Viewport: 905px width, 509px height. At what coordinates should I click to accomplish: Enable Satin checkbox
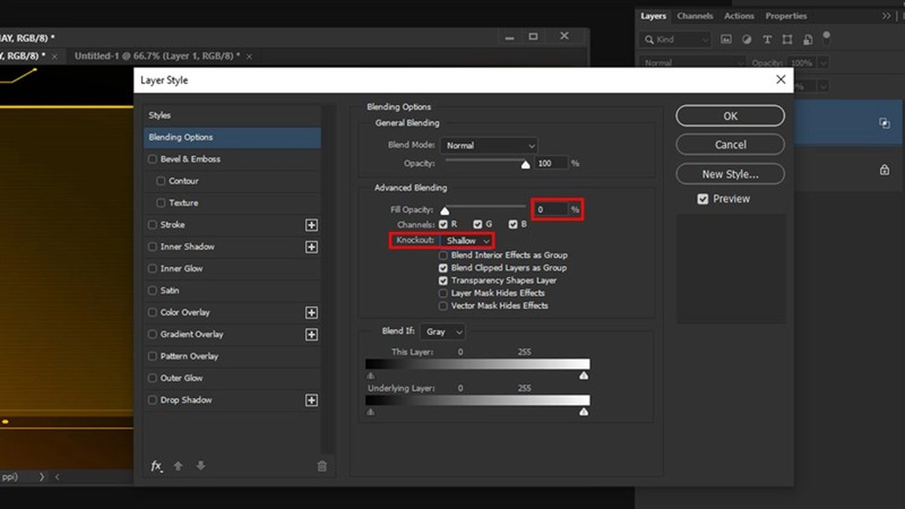point(153,290)
